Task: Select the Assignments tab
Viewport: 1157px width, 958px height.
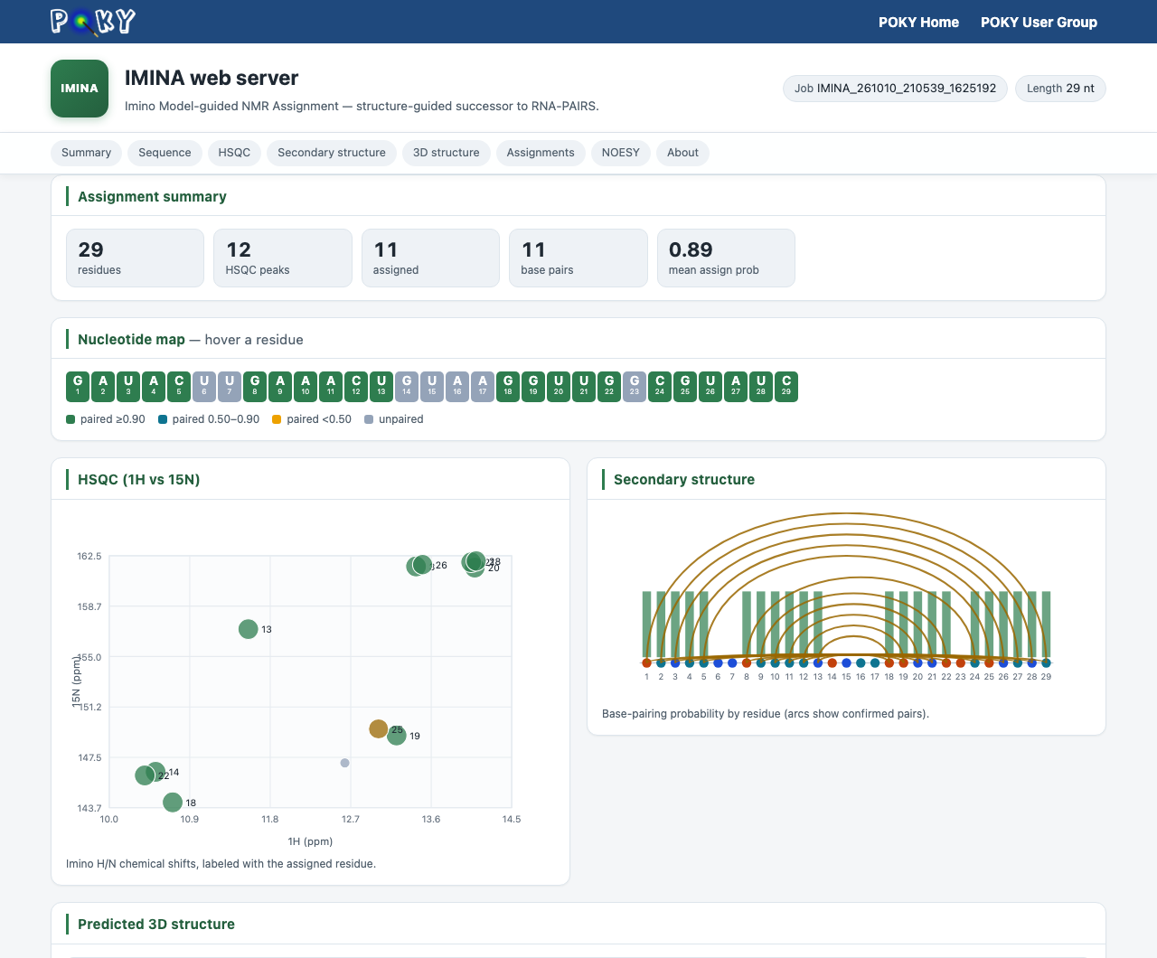Action: coord(541,153)
